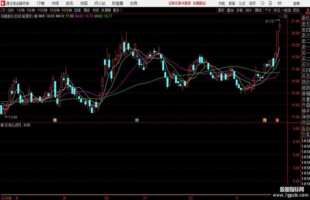
Task: Switch to 分时 chart tab
Action: (x=11, y=10)
